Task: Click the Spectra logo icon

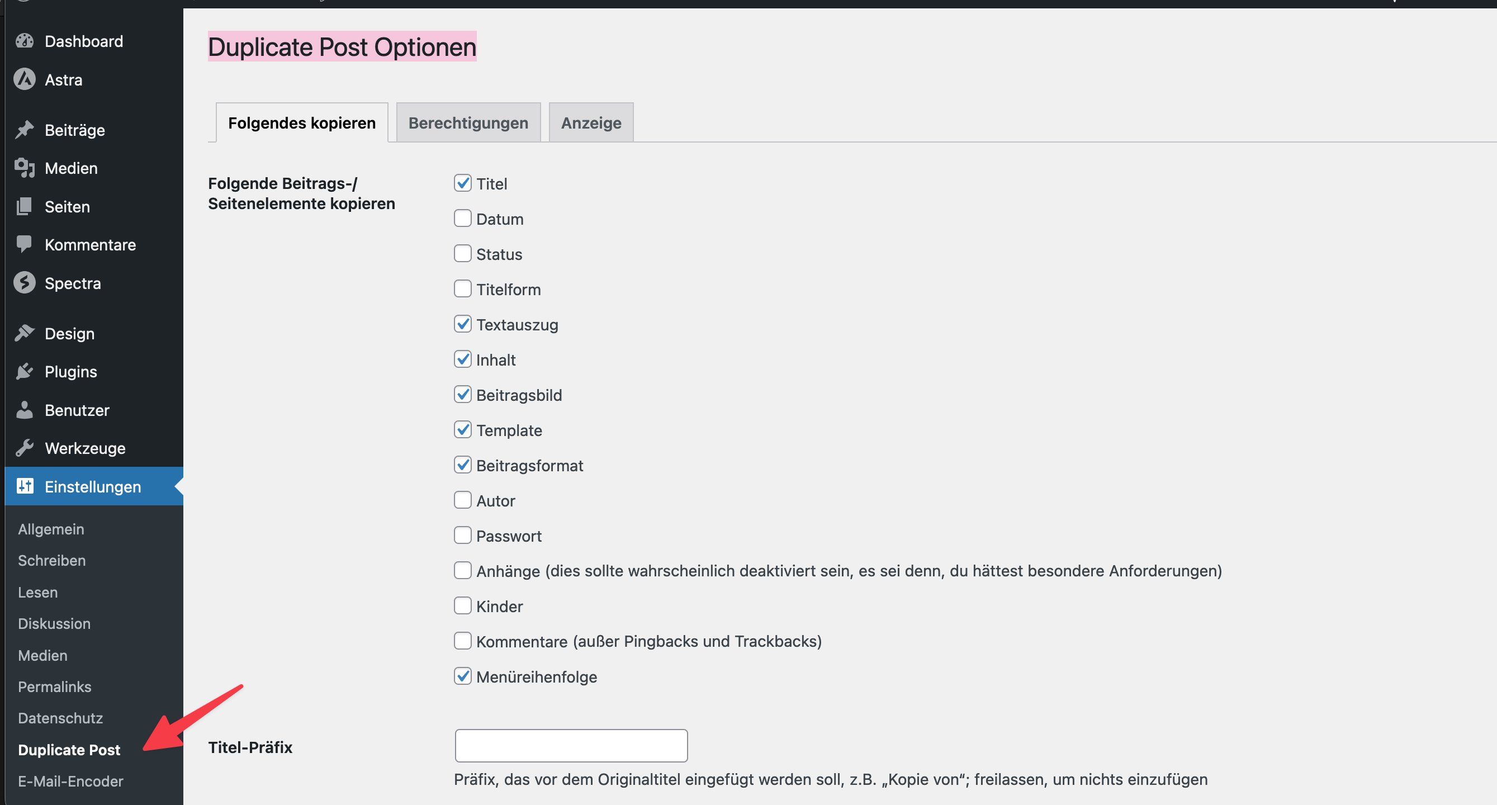Action: 25,283
